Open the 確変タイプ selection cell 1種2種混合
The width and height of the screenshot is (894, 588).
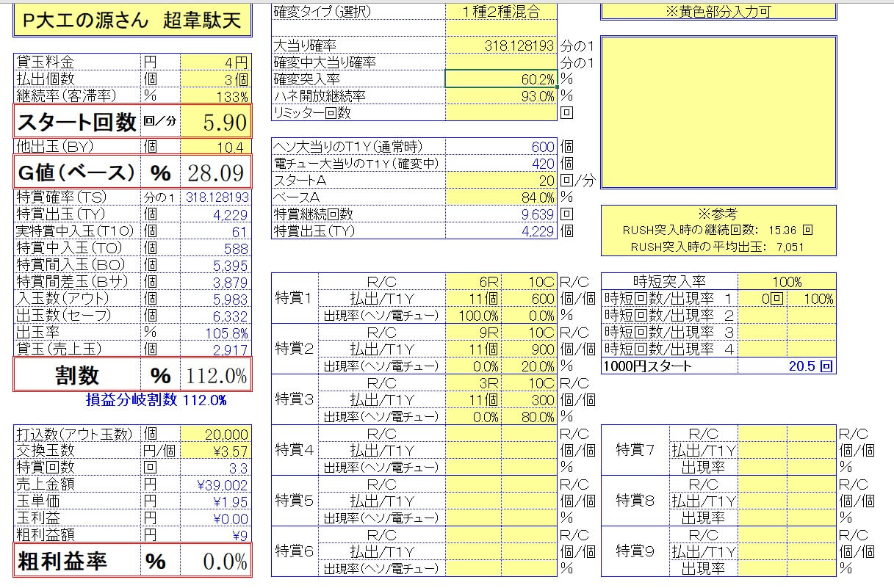click(x=501, y=11)
